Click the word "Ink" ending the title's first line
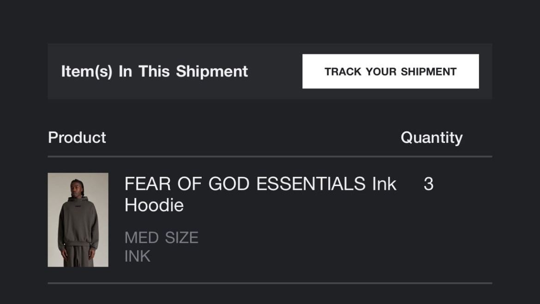Image resolution: width=540 pixels, height=304 pixels. pyautogui.click(x=384, y=184)
